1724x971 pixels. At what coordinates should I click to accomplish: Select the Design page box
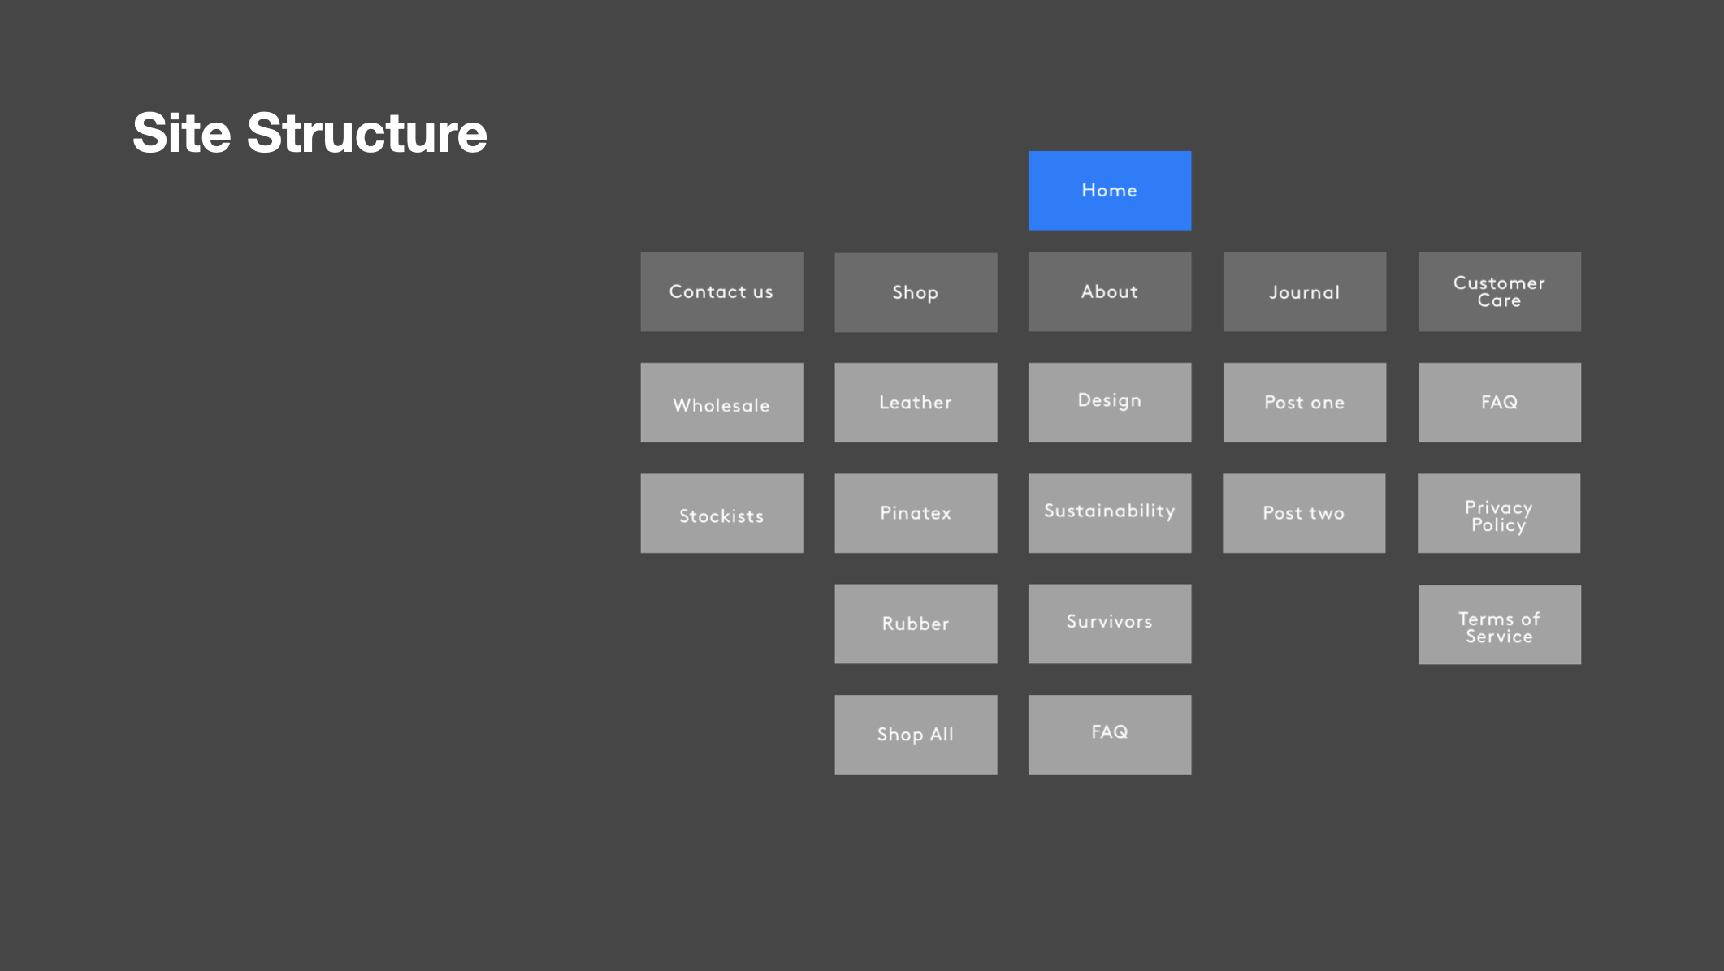coord(1110,403)
